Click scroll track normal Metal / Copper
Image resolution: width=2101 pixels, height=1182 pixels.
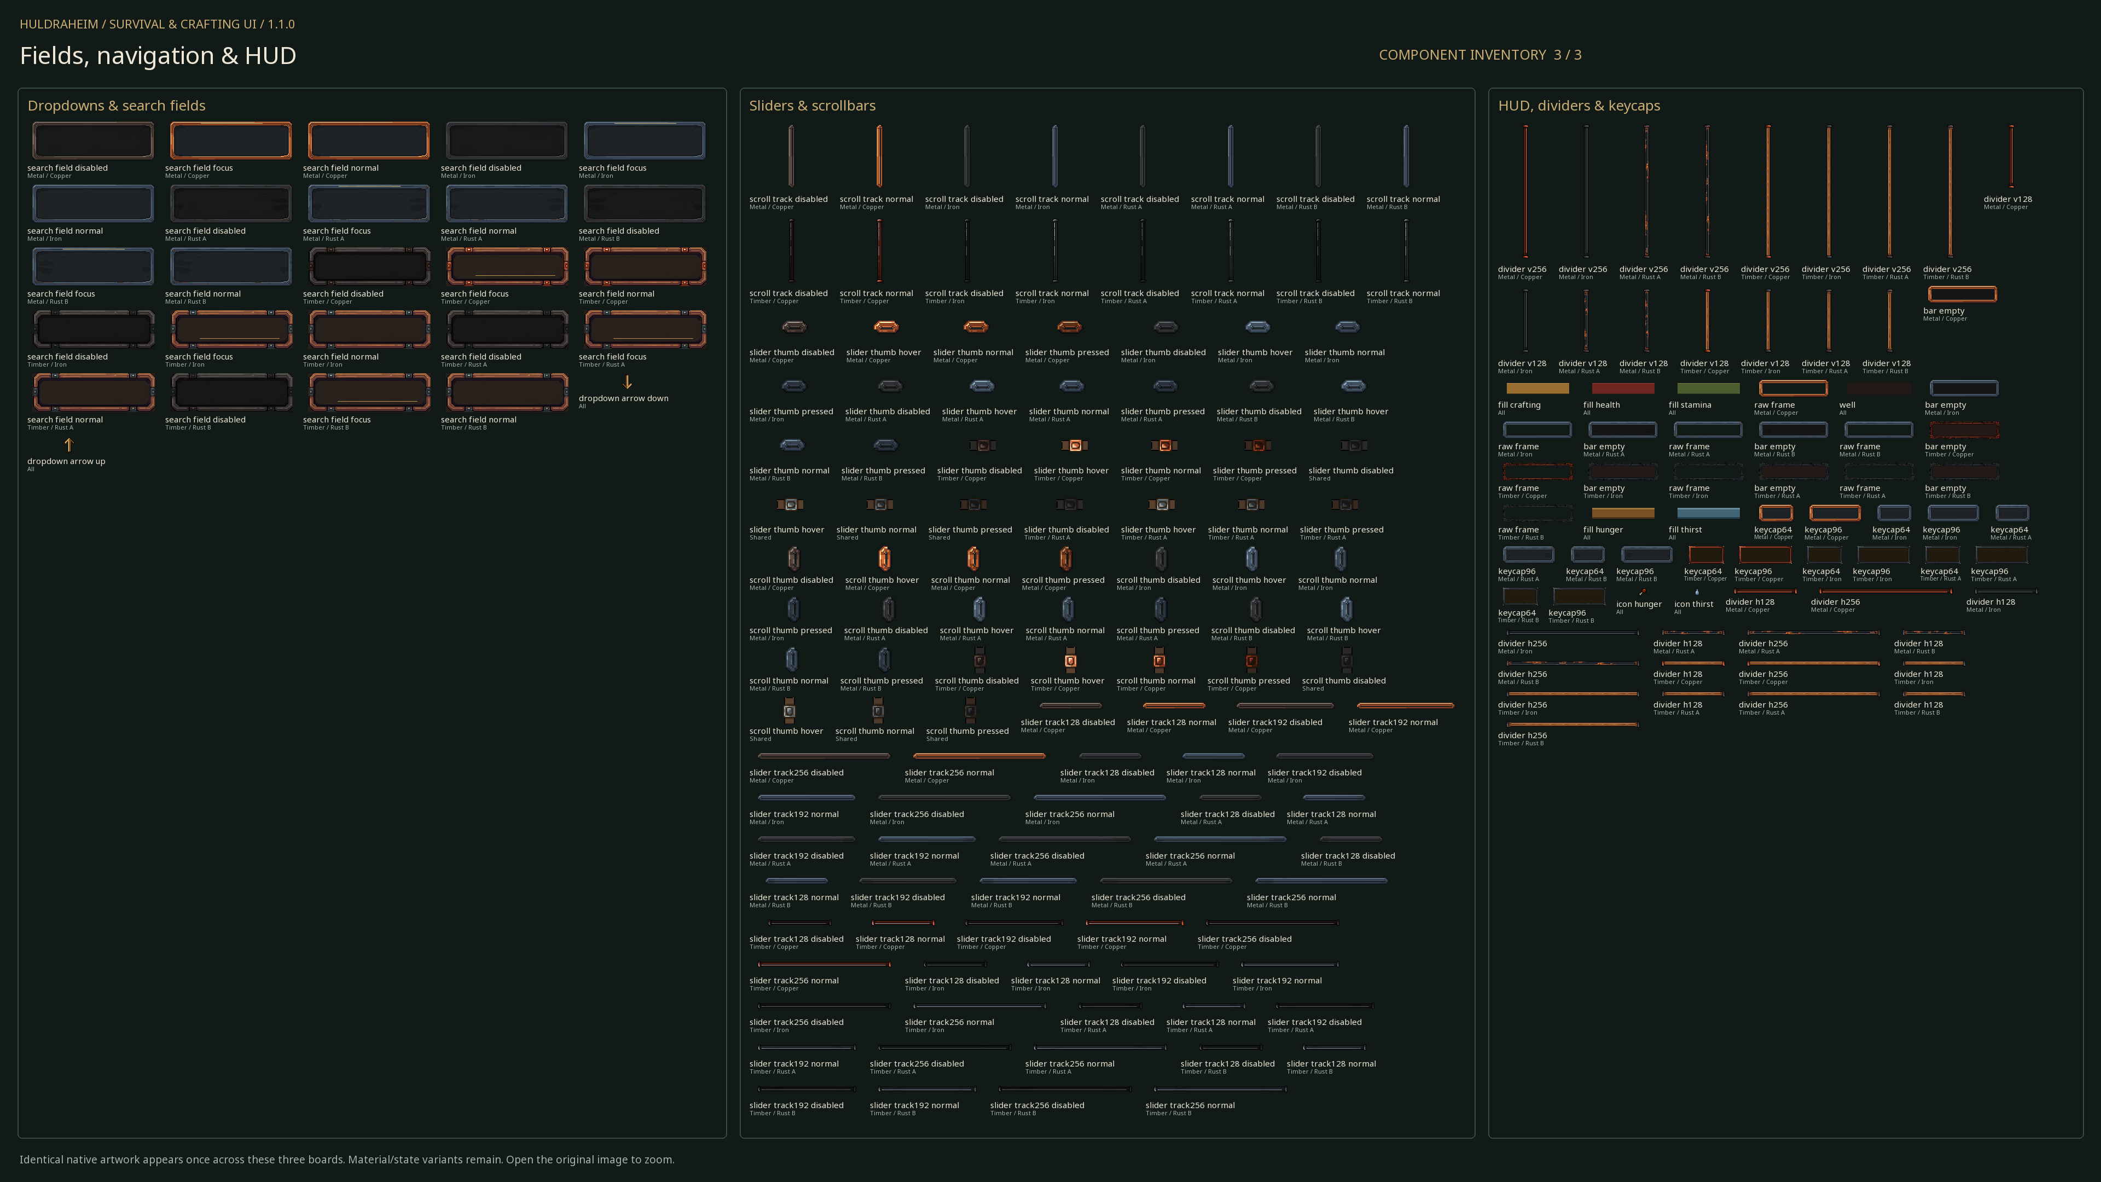[x=879, y=156]
